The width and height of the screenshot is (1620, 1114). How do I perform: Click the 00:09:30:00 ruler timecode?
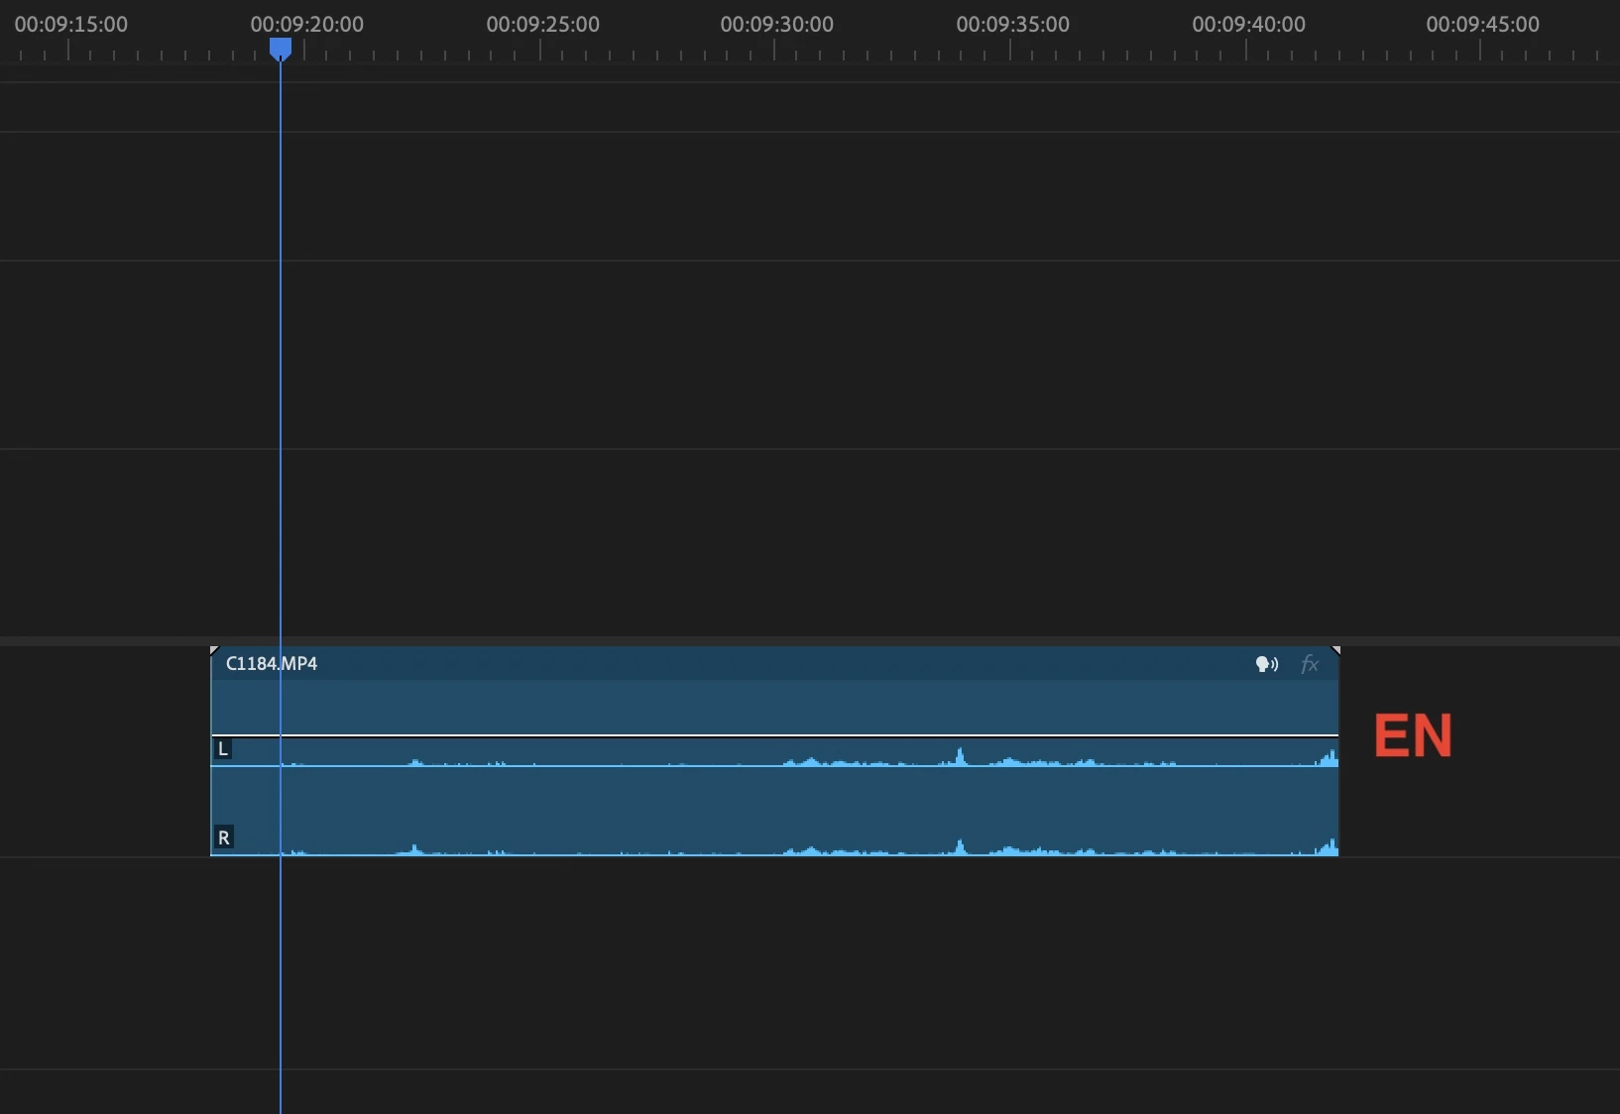click(x=776, y=24)
